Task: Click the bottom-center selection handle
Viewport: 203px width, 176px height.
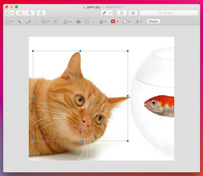Action: pyautogui.click(x=80, y=141)
